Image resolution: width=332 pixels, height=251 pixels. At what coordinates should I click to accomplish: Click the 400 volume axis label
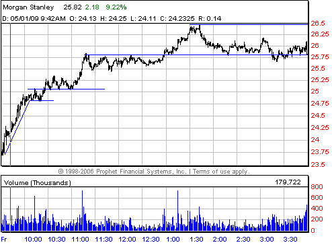(317, 209)
